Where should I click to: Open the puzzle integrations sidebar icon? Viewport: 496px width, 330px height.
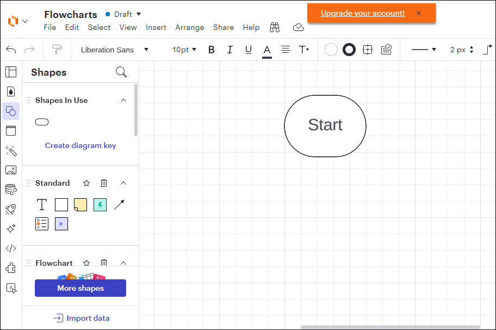point(11,268)
